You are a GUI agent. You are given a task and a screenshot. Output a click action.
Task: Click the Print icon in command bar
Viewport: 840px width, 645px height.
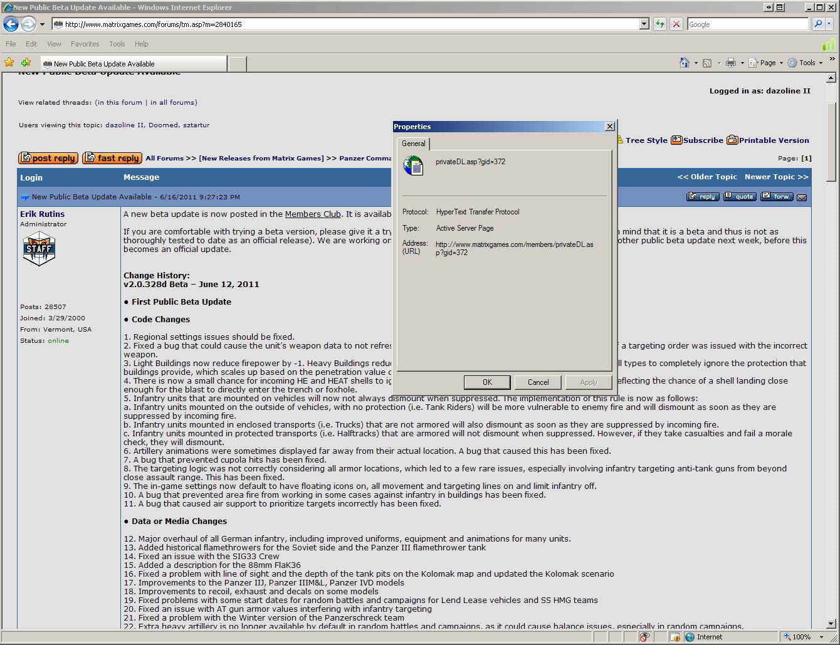(x=731, y=63)
